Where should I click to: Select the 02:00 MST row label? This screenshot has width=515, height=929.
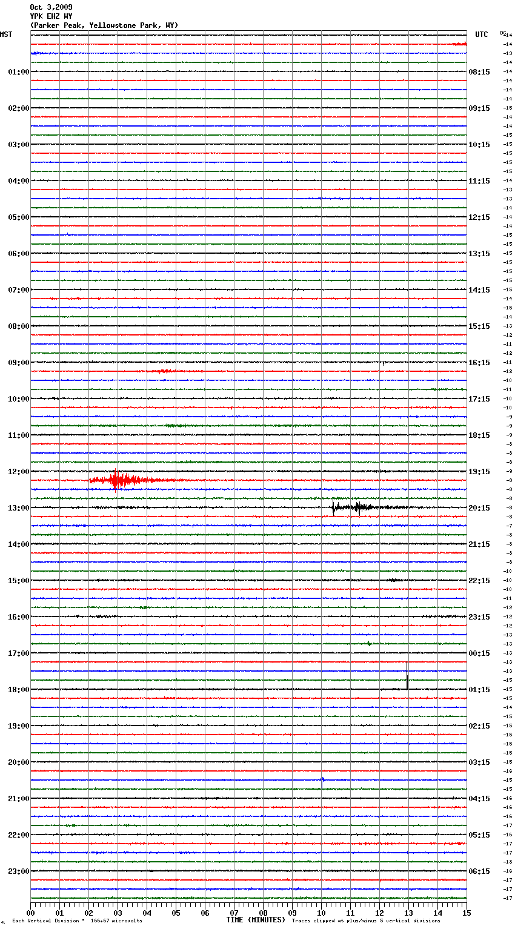(18, 108)
